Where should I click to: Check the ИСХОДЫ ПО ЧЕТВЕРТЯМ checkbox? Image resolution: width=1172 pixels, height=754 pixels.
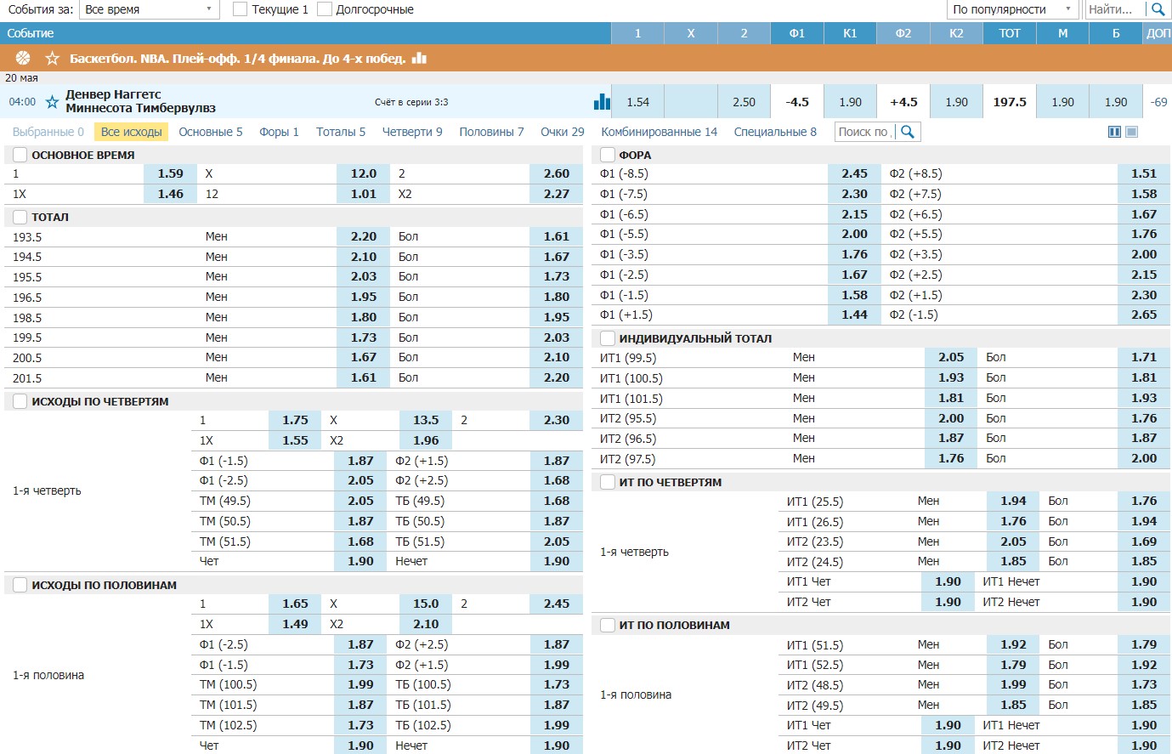[x=20, y=401]
